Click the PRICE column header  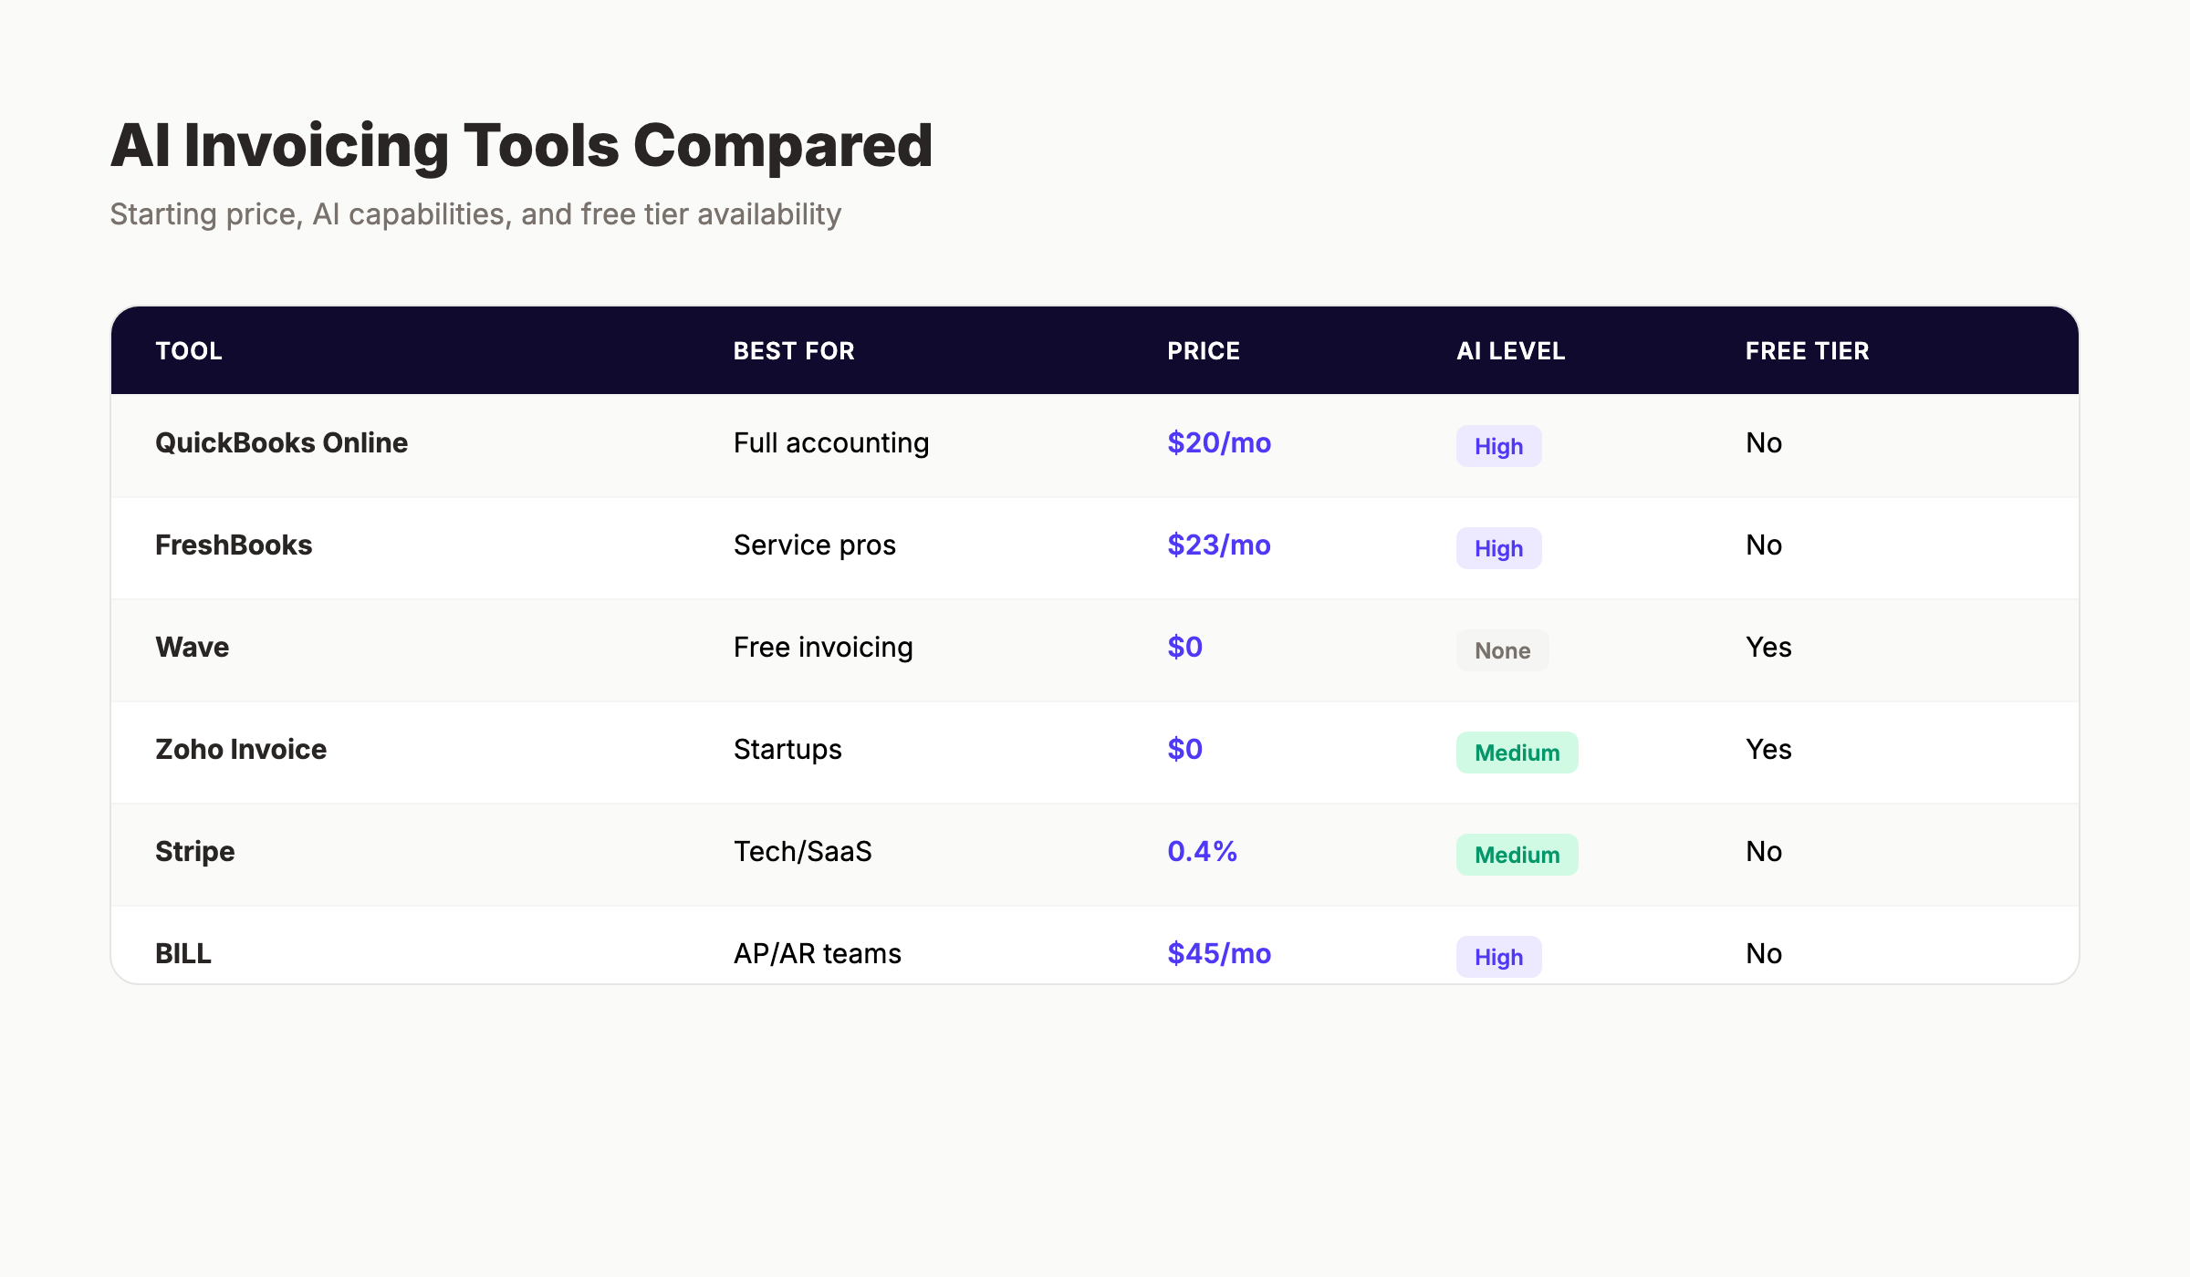(x=1204, y=351)
